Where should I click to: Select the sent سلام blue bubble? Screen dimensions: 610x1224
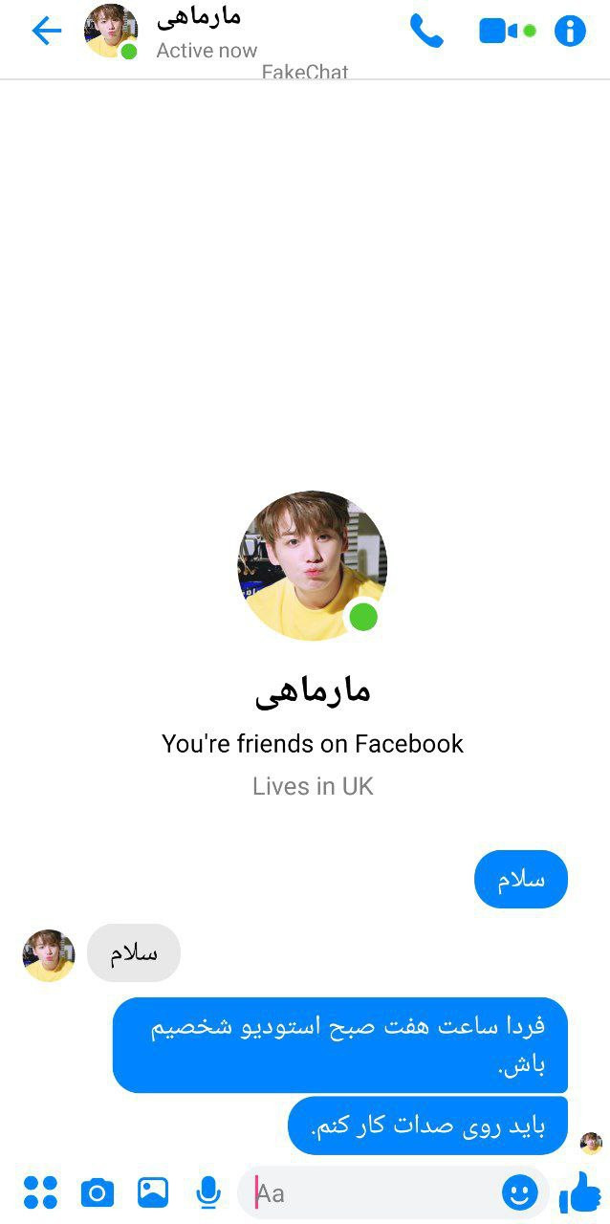521,879
